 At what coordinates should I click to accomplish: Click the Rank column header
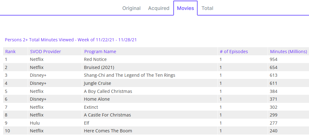[x=10, y=52]
